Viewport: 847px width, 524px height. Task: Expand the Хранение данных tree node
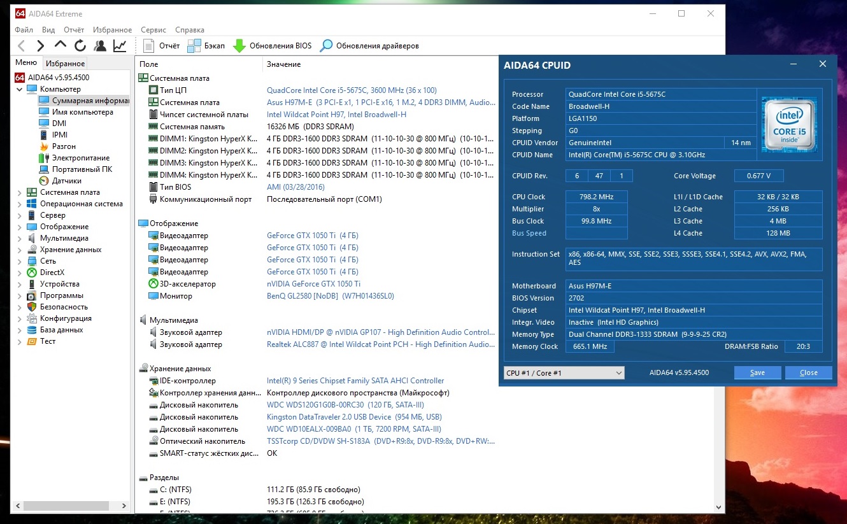19,250
